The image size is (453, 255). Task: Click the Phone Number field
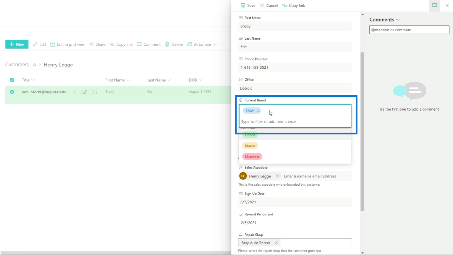tap(295, 68)
